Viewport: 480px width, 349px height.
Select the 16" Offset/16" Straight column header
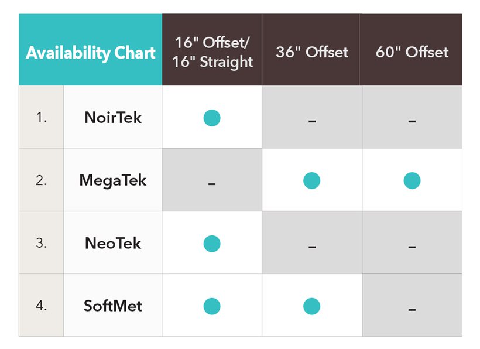coord(212,50)
